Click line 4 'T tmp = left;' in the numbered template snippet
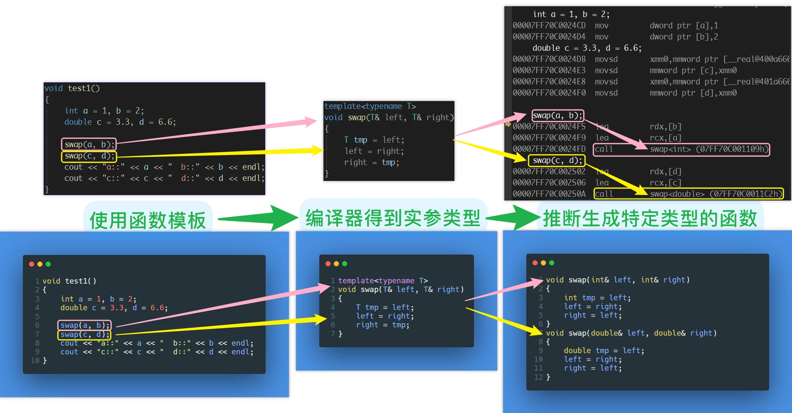Viewport: 792px width, 413px height. [385, 307]
